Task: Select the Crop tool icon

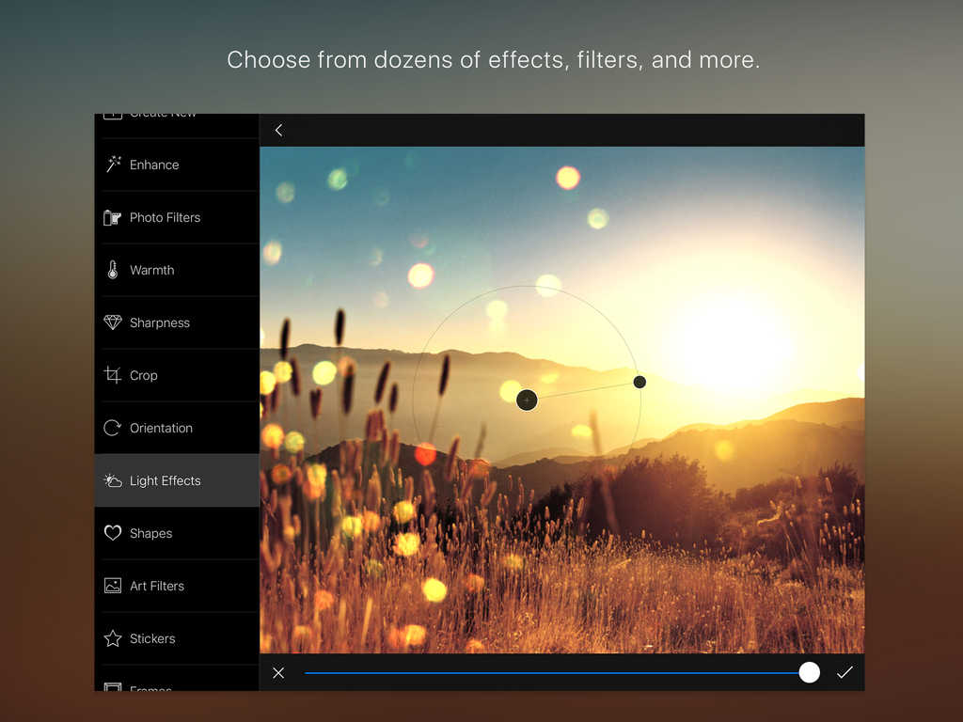Action: click(113, 375)
